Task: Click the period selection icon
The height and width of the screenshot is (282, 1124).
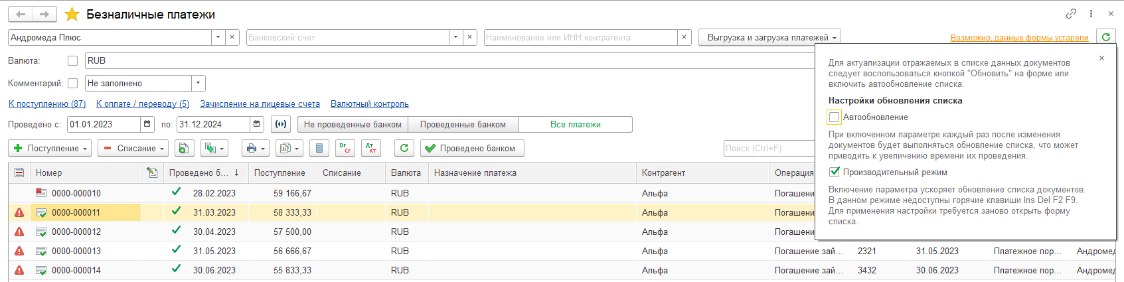Action: (x=281, y=124)
